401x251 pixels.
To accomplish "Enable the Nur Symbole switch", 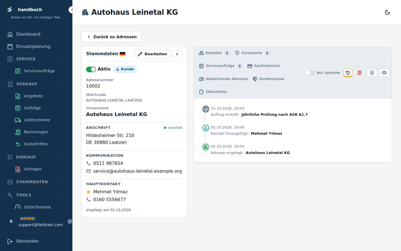I will [x=310, y=73].
